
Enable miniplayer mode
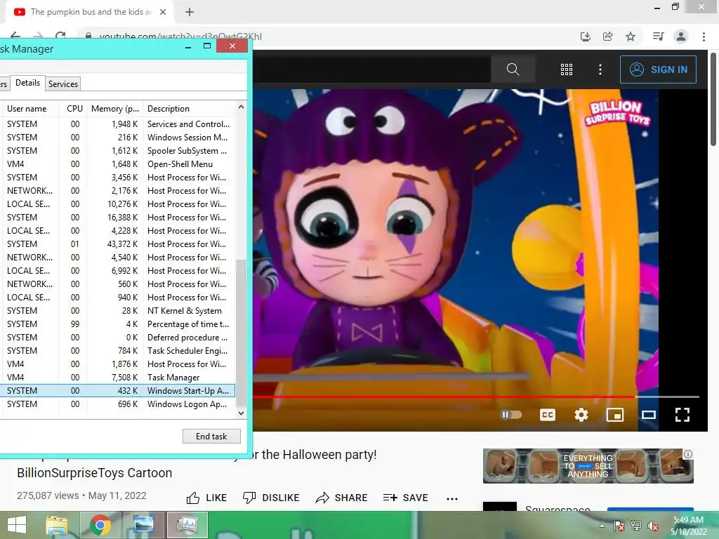(x=615, y=415)
